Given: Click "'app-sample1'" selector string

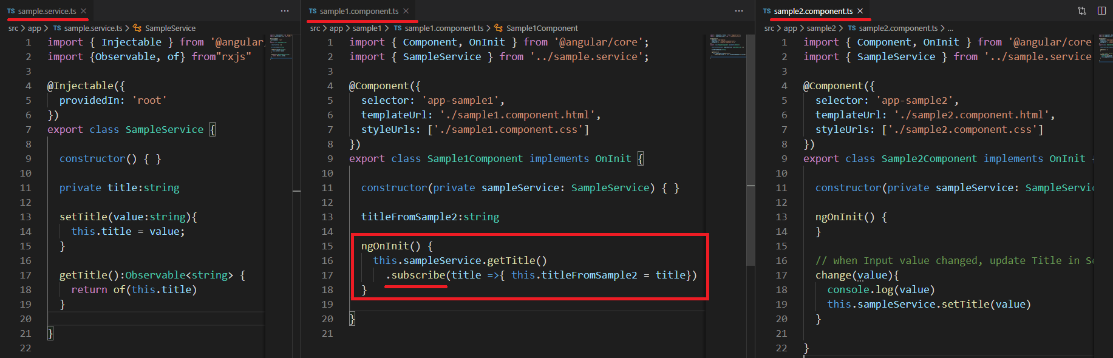Looking at the screenshot, I should pos(460,100).
